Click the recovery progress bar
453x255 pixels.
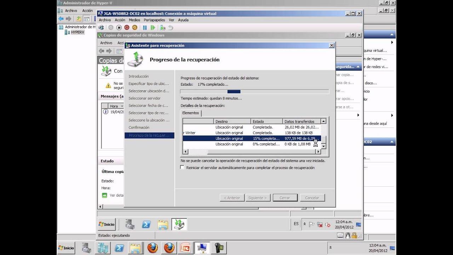click(x=254, y=91)
